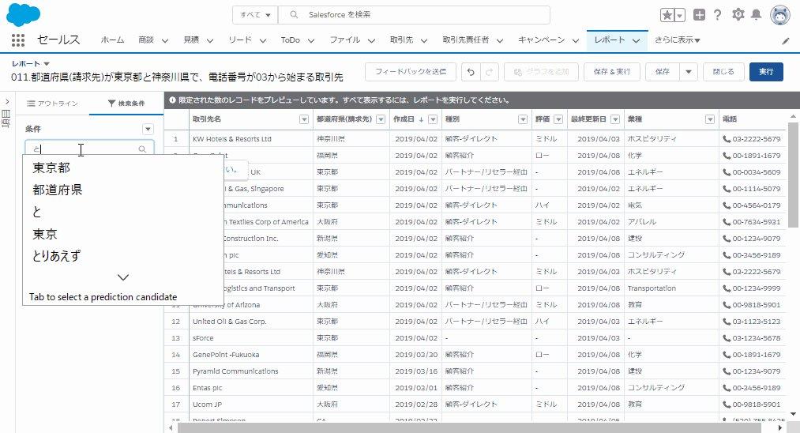
Task: Click the redo arrow button
Action: pyautogui.click(x=490, y=72)
